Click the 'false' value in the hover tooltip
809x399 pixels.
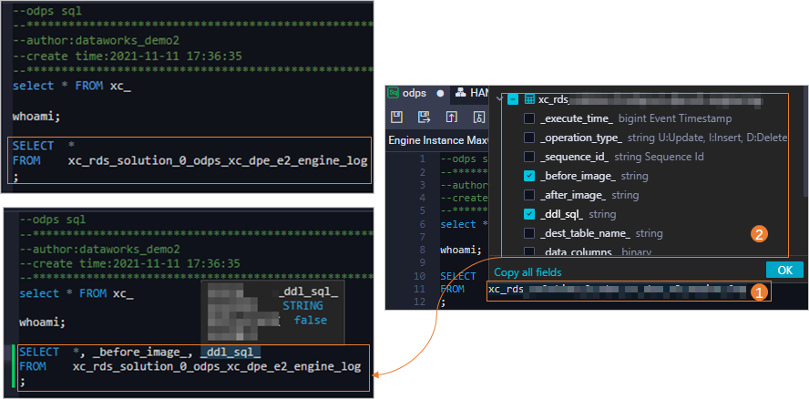(x=311, y=321)
